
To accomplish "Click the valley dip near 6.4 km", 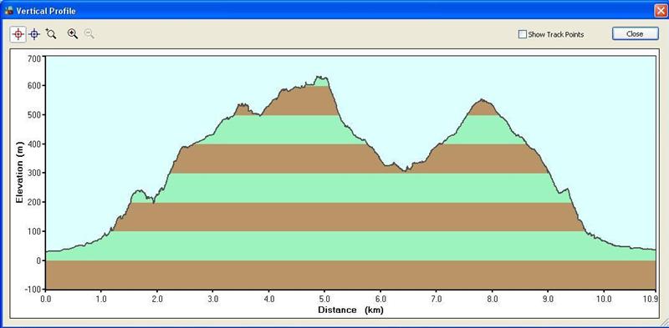I will coord(405,170).
